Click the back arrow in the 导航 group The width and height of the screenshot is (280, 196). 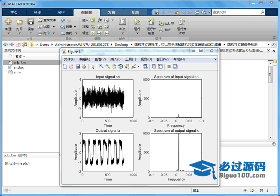(63, 20)
